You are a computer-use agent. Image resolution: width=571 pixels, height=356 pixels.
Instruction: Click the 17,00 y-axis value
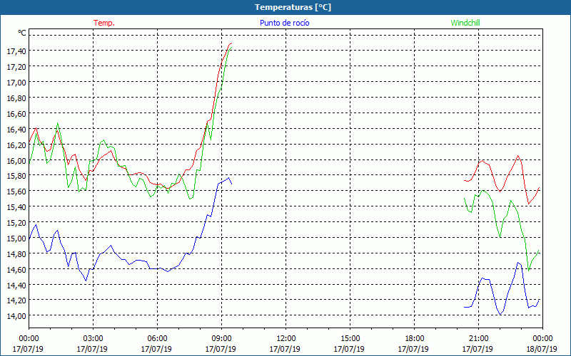click(16, 83)
